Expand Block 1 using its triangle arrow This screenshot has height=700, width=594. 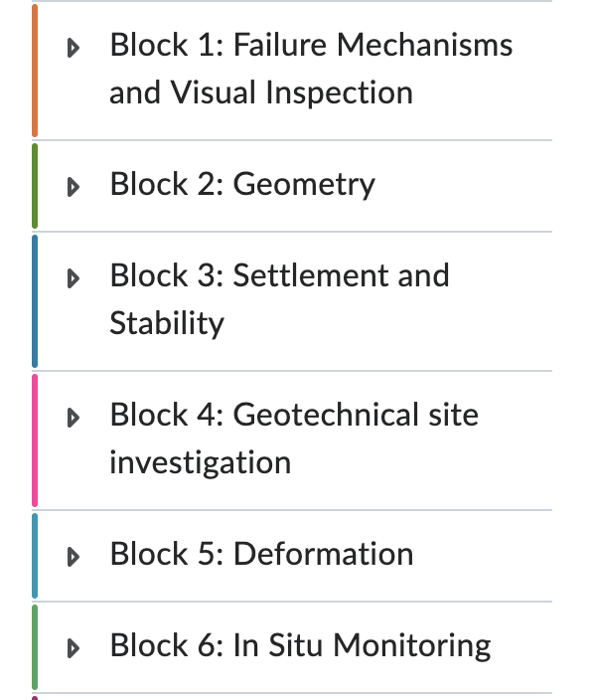pos(74,48)
